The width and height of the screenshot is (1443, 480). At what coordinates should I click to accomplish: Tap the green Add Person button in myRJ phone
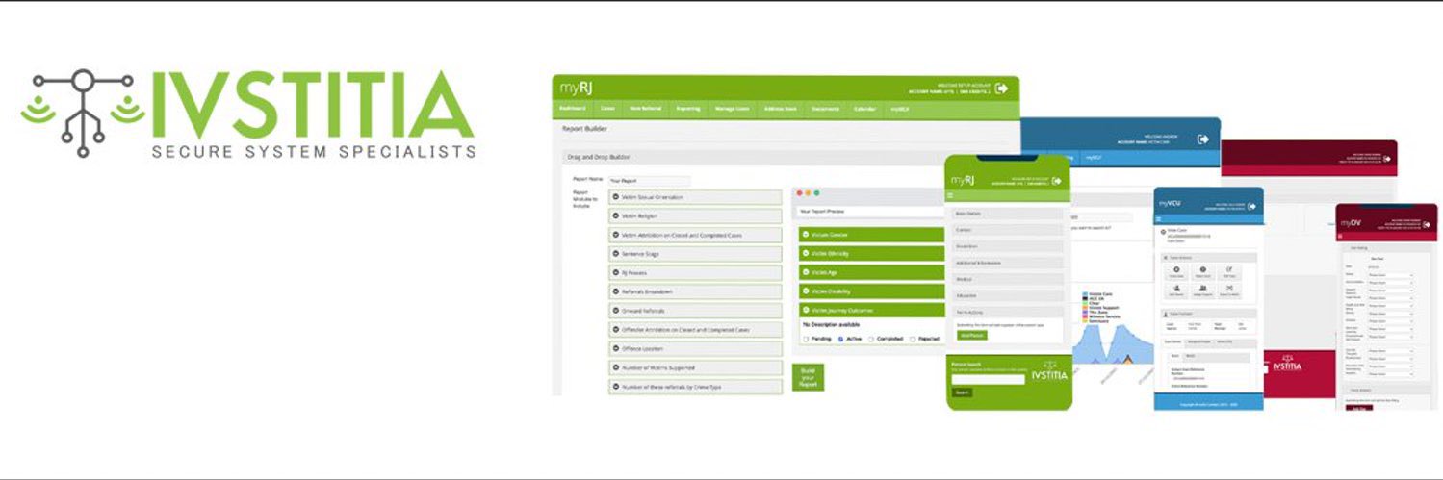pyautogui.click(x=971, y=336)
